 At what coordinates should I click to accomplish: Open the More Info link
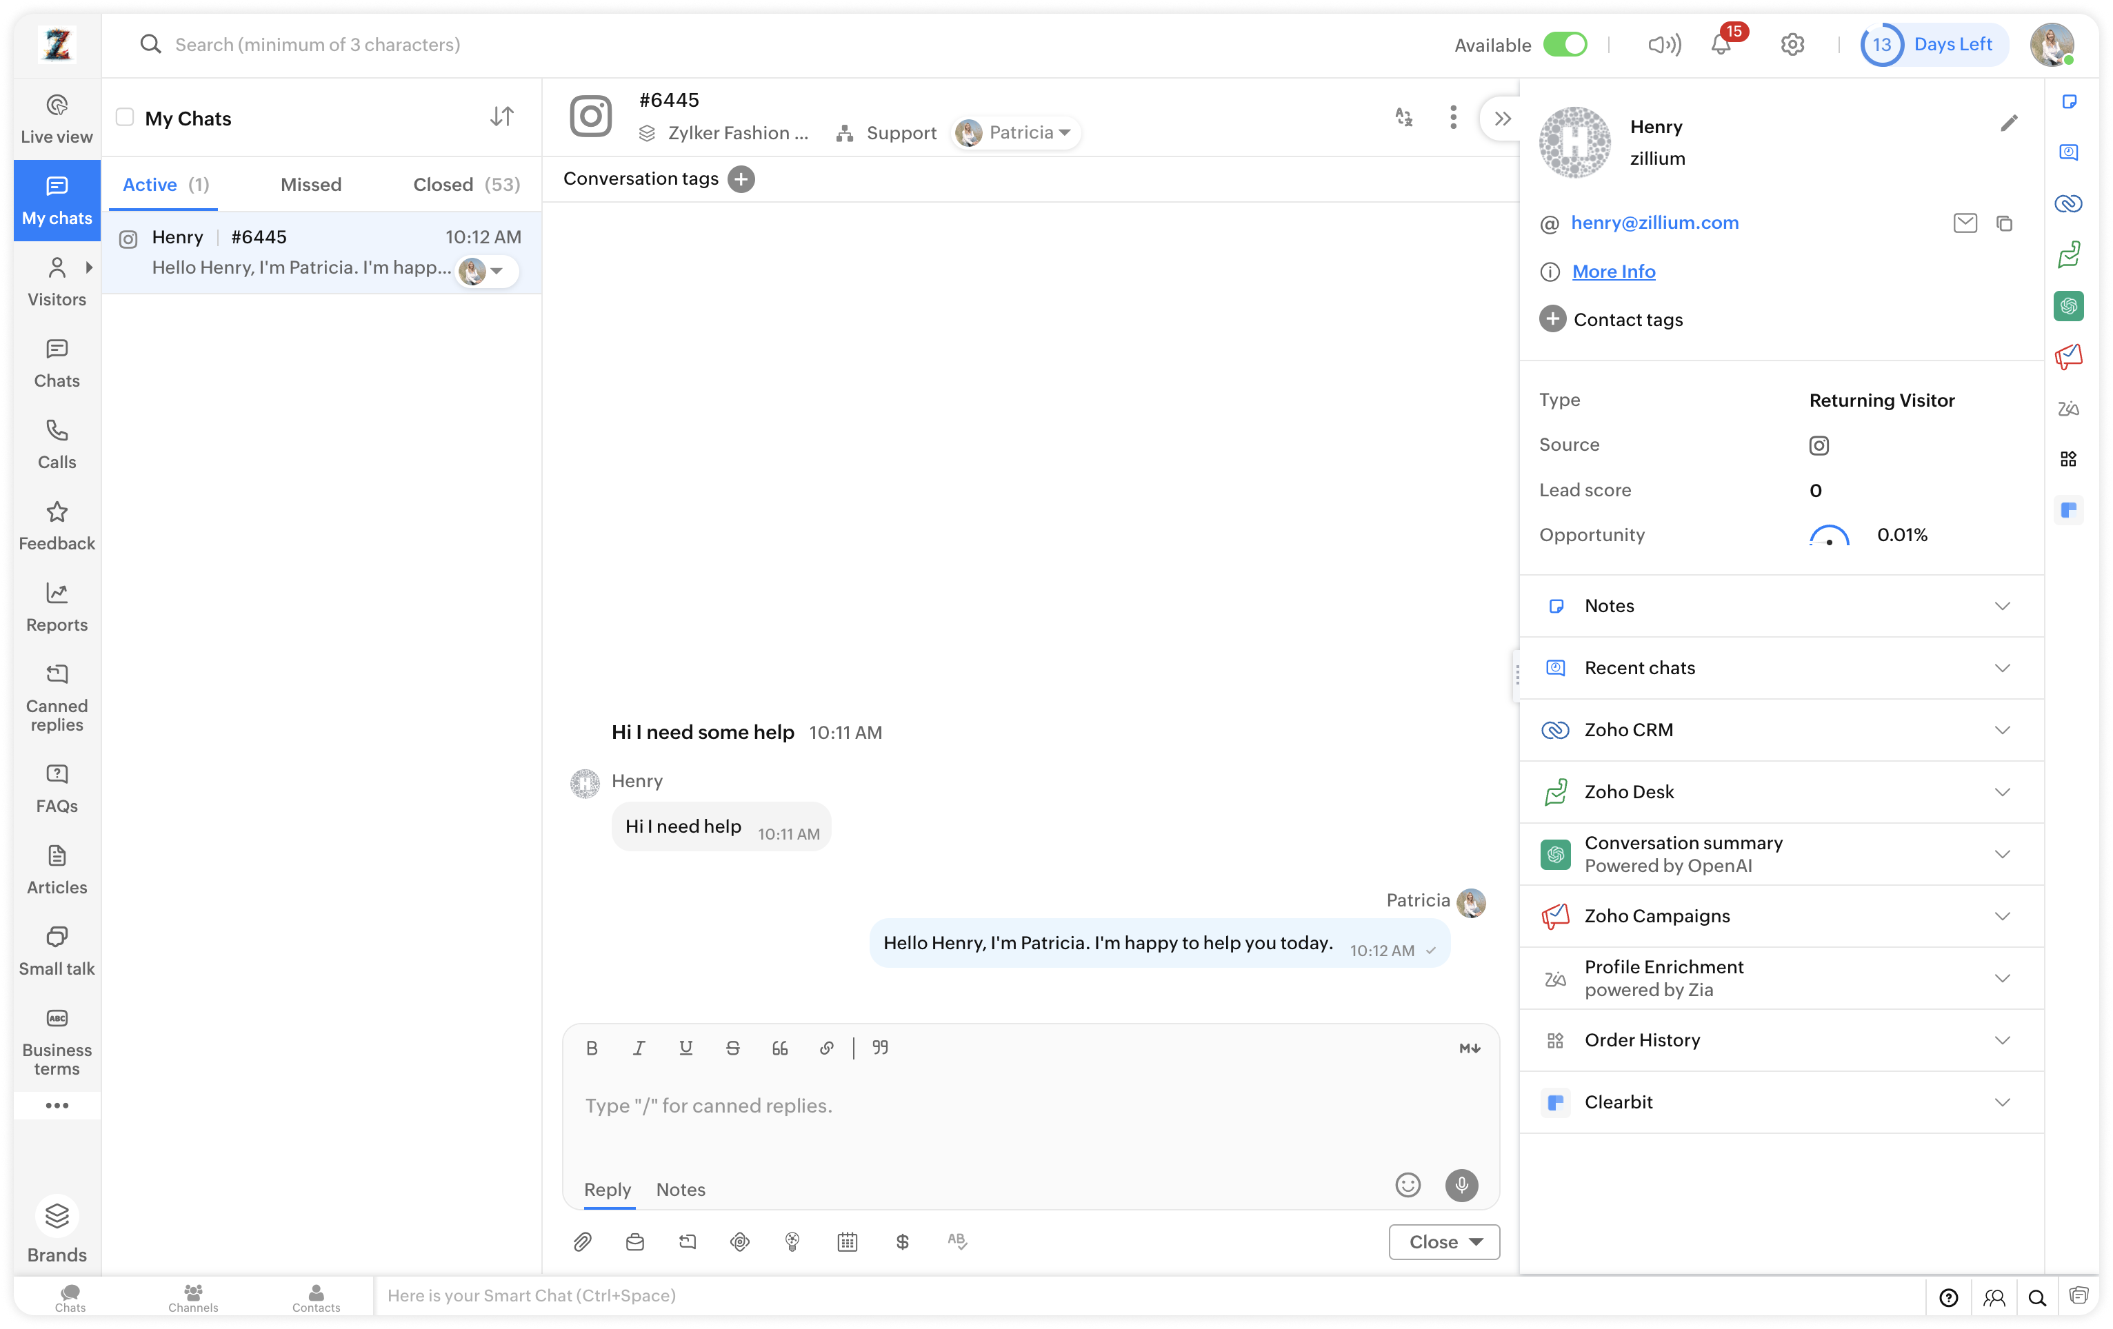click(1613, 272)
